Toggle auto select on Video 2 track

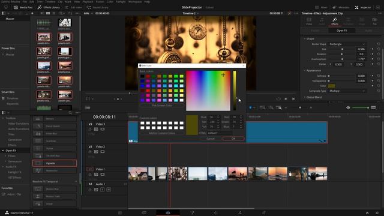96,152
